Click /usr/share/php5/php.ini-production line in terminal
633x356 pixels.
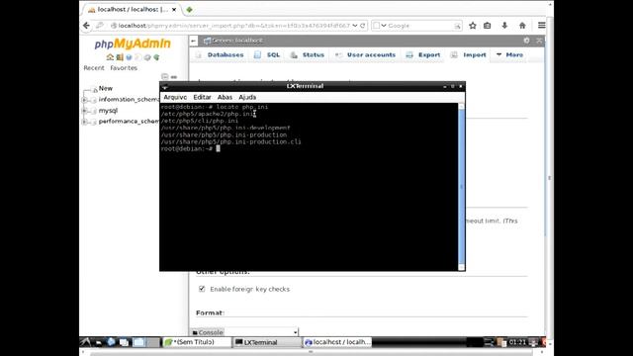tap(224, 134)
